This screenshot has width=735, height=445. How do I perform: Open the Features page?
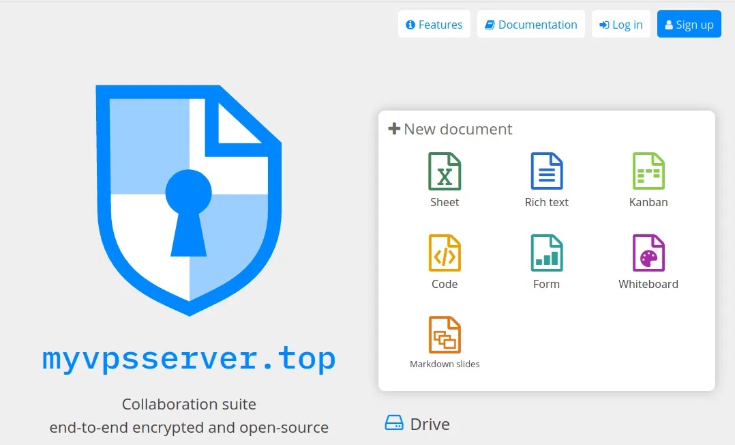[434, 25]
